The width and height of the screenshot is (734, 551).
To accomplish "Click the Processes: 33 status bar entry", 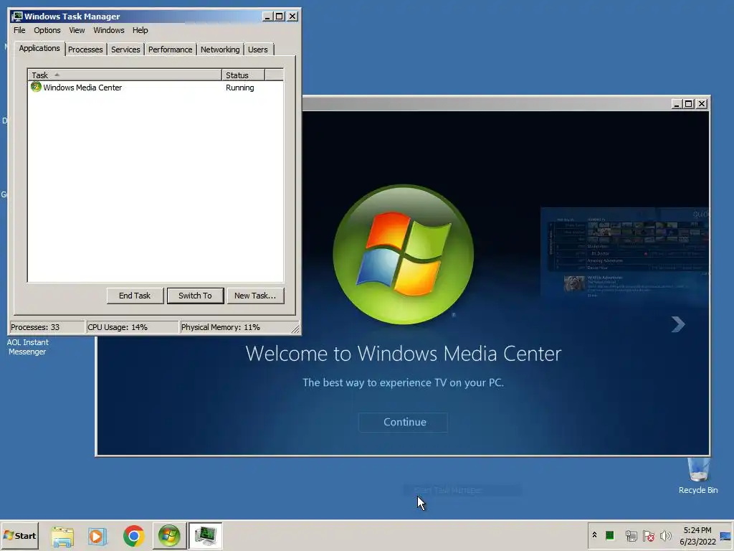I will pos(47,327).
